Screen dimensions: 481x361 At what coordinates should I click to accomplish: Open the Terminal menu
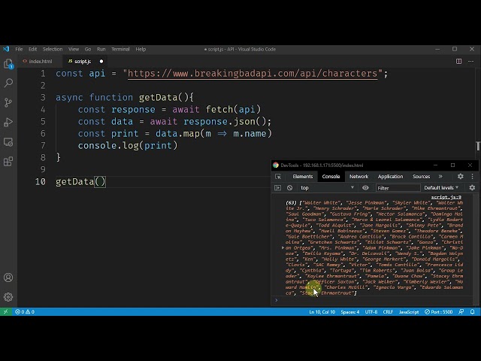point(120,49)
